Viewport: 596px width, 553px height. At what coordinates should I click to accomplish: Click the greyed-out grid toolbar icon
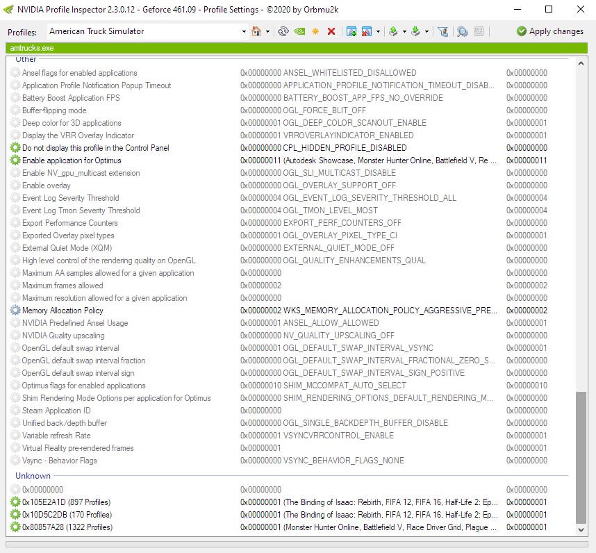tap(479, 31)
